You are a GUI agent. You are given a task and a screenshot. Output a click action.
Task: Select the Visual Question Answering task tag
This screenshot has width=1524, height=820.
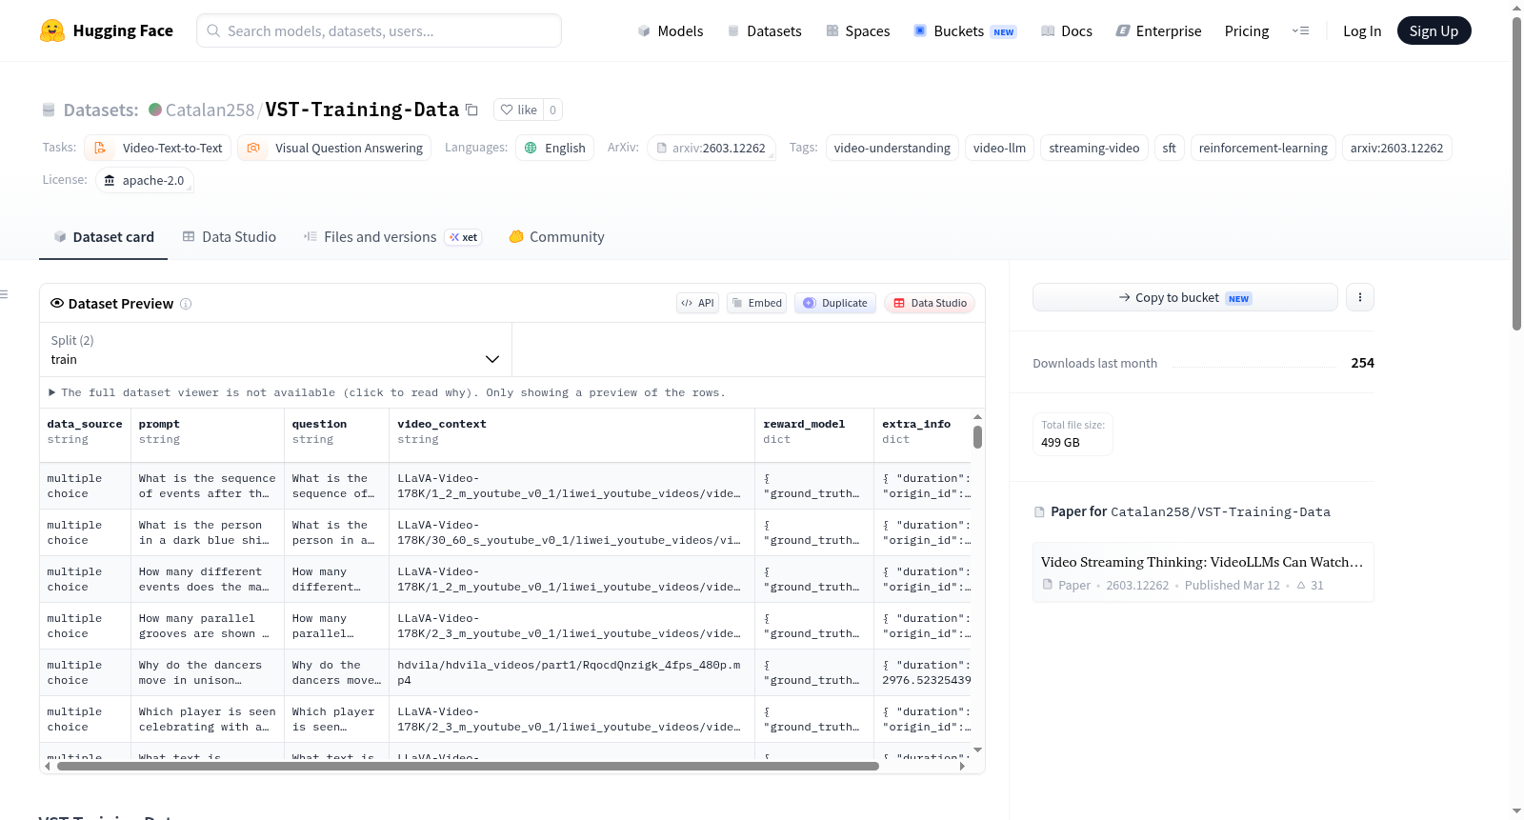[334, 148]
